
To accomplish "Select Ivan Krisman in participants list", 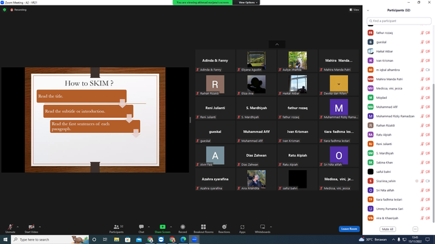I will click(x=398, y=60).
